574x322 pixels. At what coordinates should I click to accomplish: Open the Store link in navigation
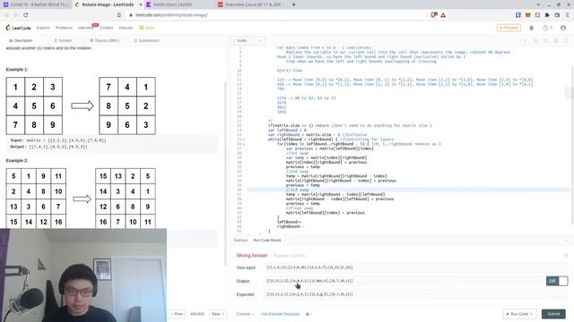coord(147,28)
